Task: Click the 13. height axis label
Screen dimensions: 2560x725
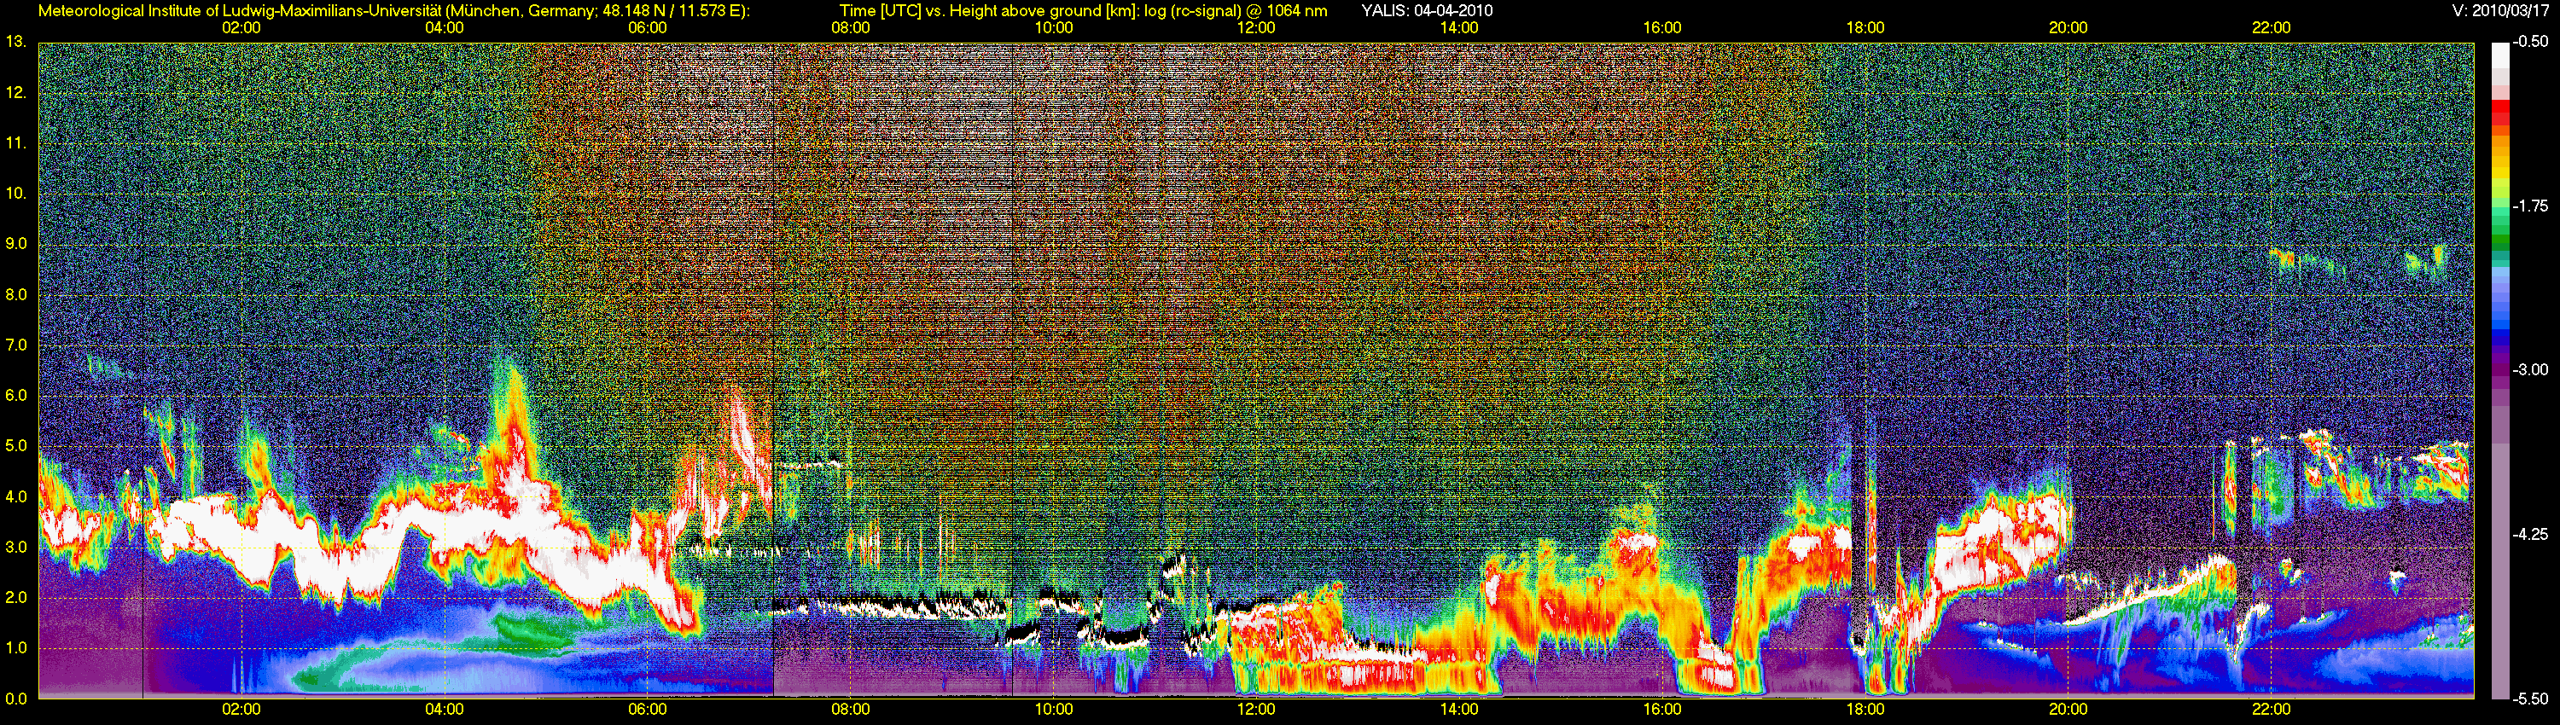Action: 16,42
